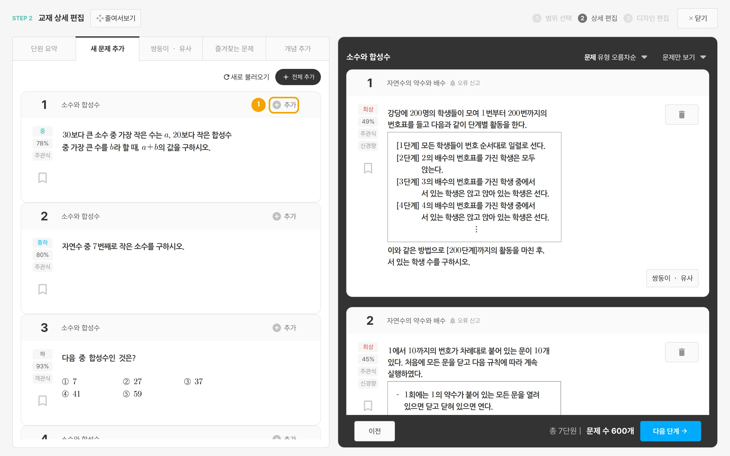The height and width of the screenshot is (456, 730).
Task: Report error on right problem 2 (오류 신고)
Action: pos(465,320)
